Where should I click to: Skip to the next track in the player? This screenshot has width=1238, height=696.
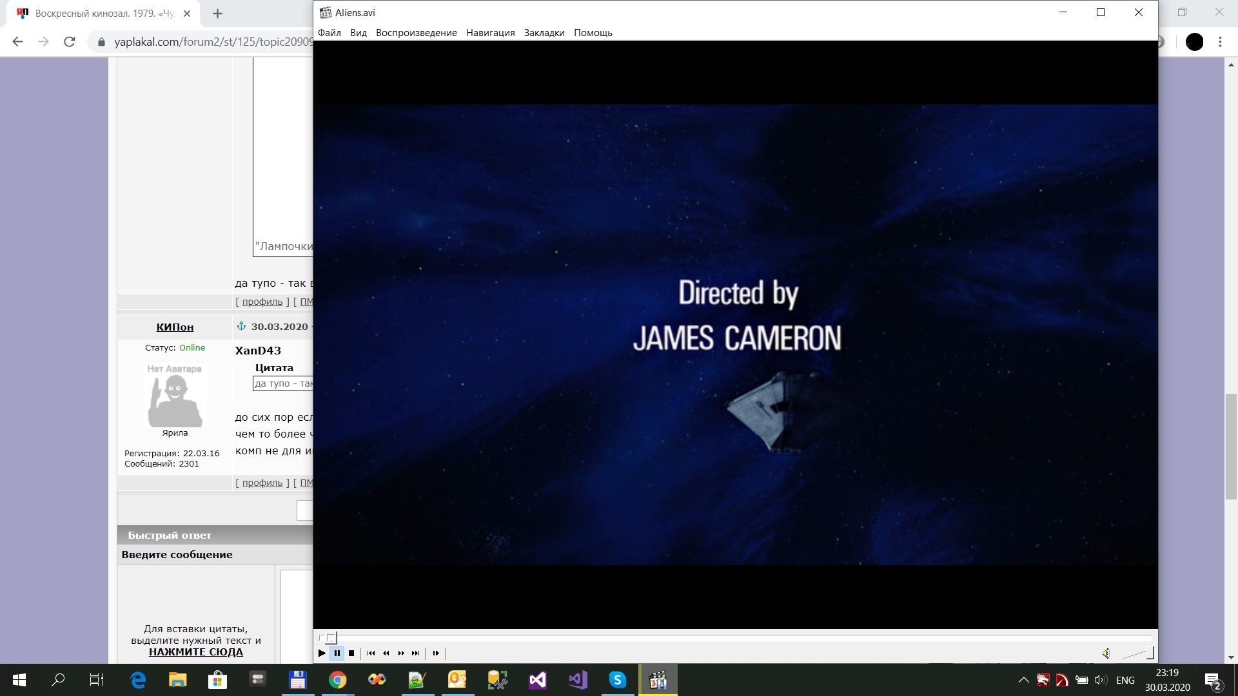pos(416,653)
